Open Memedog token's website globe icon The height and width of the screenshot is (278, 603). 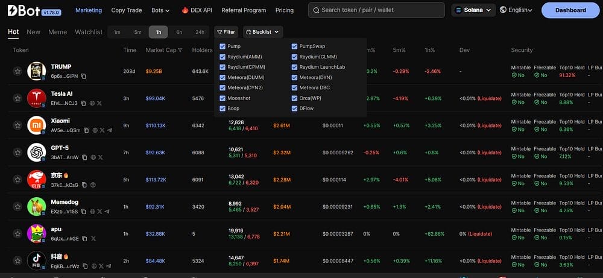coord(92,212)
